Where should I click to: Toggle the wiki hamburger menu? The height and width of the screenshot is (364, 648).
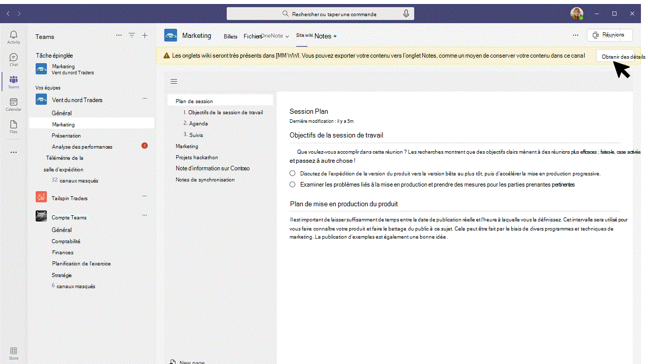[x=174, y=81]
